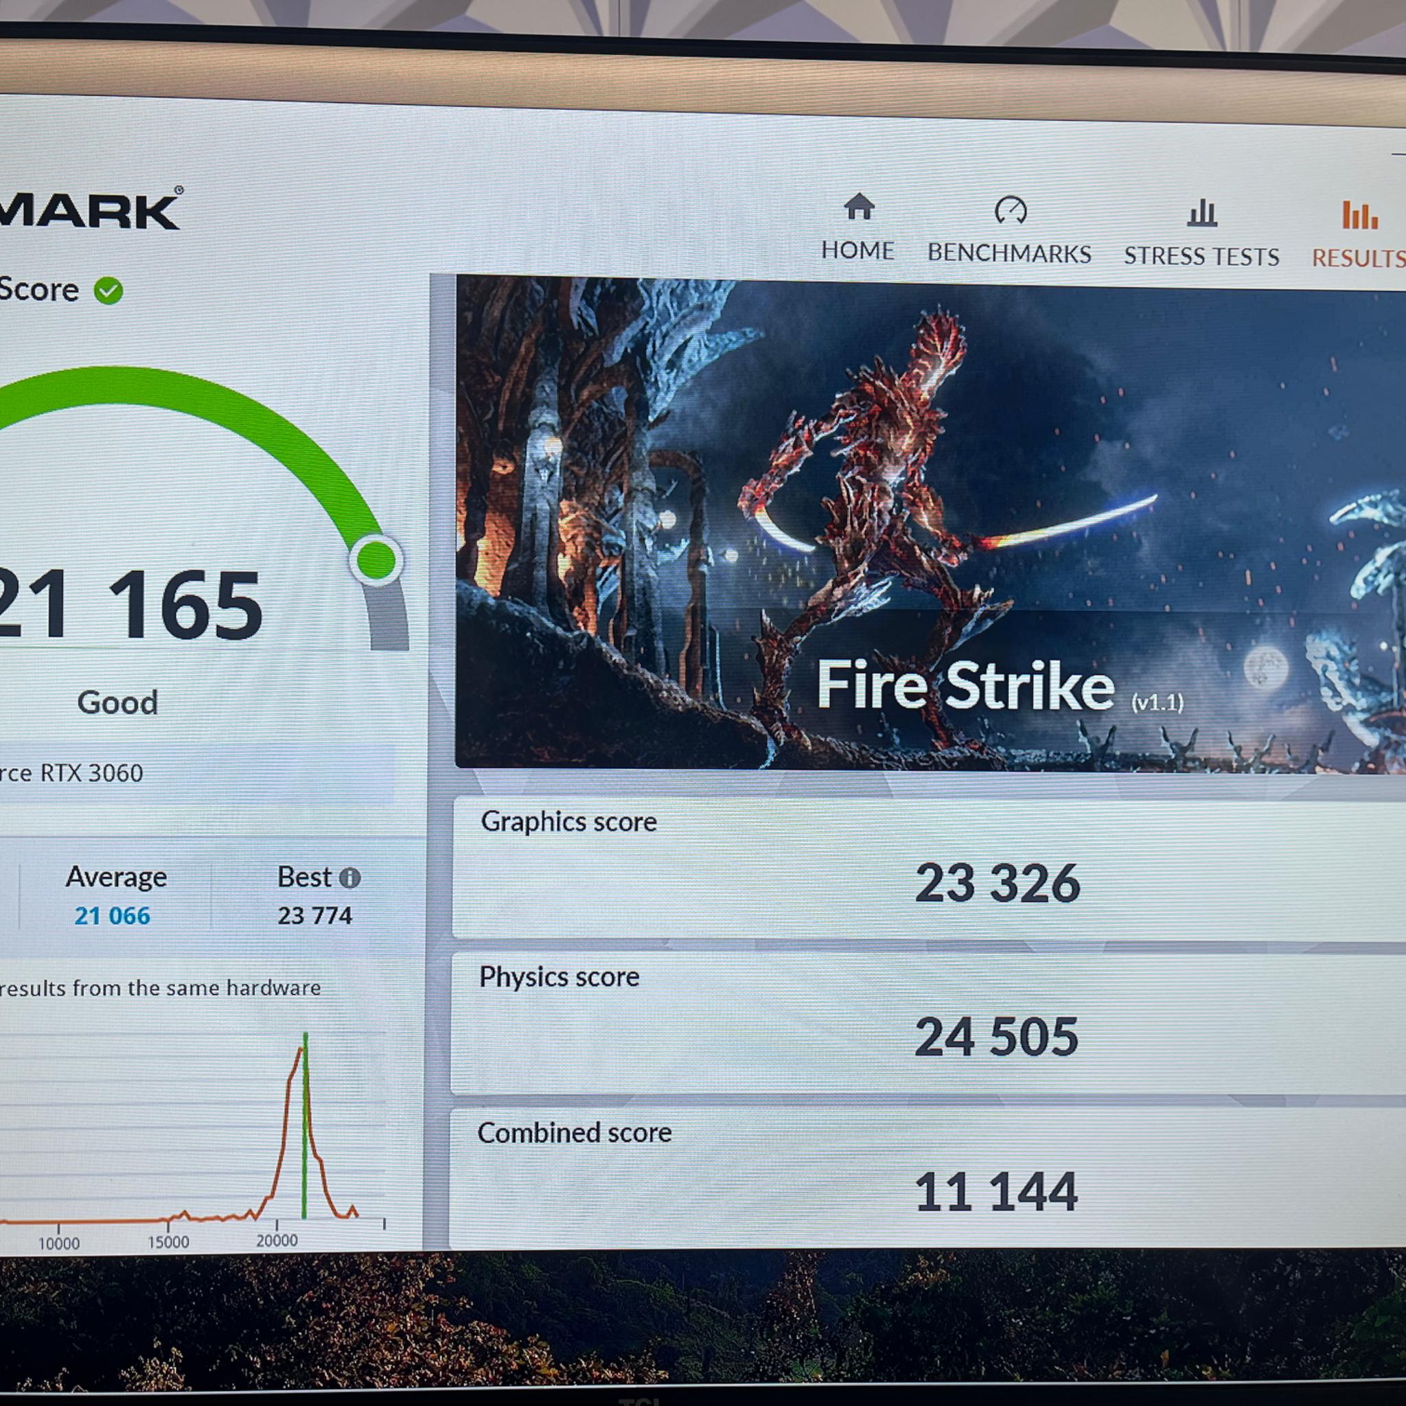Click the green knob on score gauge
This screenshot has height=1406, width=1406.
coord(376,560)
